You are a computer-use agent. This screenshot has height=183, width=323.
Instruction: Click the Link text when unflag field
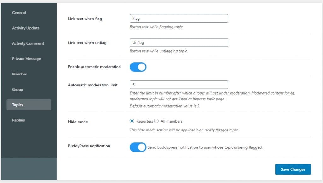pos(179,42)
